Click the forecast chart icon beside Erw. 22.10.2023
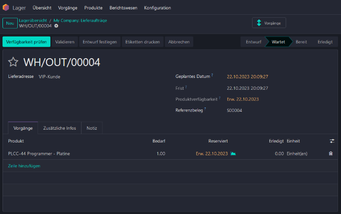Image resolution: width=341 pixels, height=214 pixels. tap(233, 154)
